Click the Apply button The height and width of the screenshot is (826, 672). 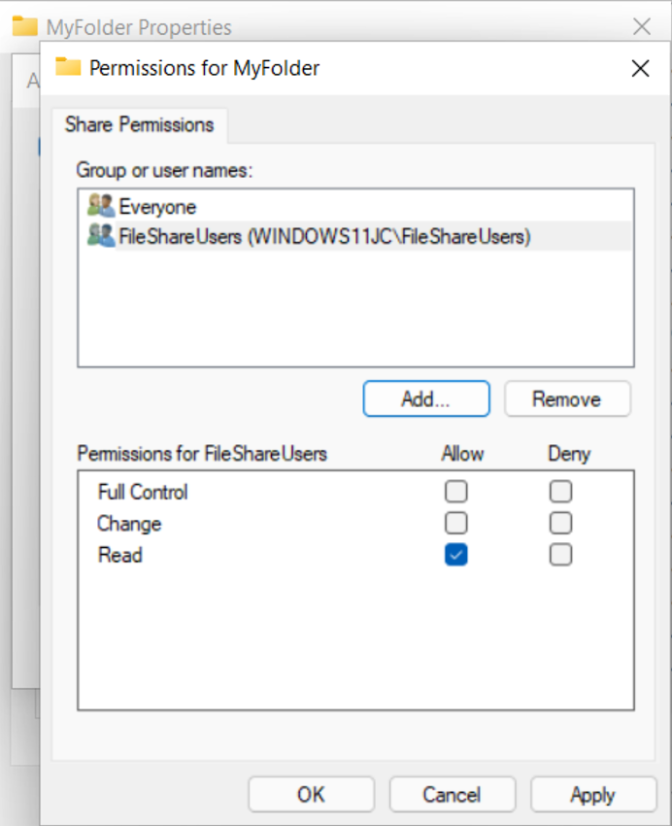592,795
